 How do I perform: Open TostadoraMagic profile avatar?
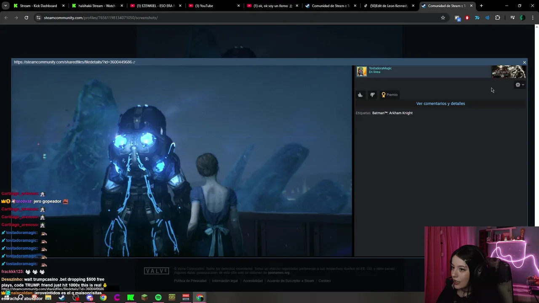coord(362,72)
